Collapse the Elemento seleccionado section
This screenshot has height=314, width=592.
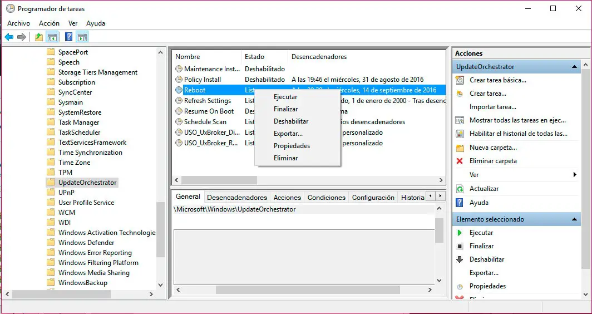click(x=574, y=219)
